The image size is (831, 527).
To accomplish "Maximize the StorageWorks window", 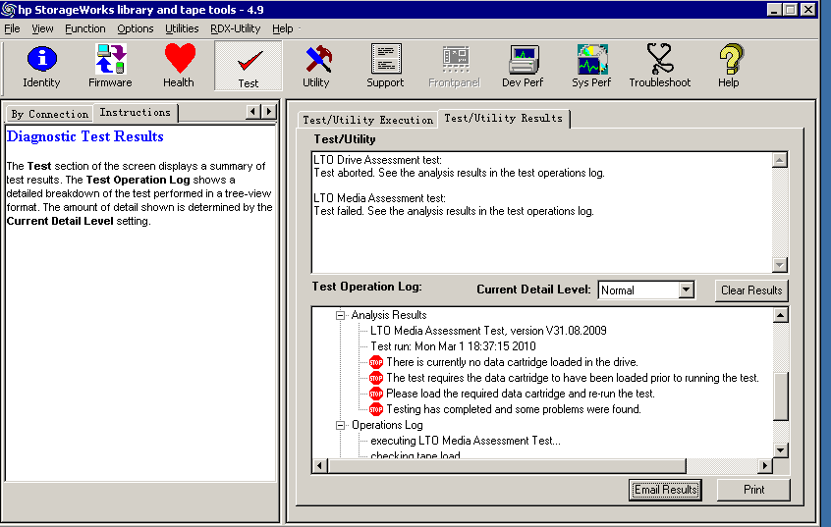I will [790, 10].
